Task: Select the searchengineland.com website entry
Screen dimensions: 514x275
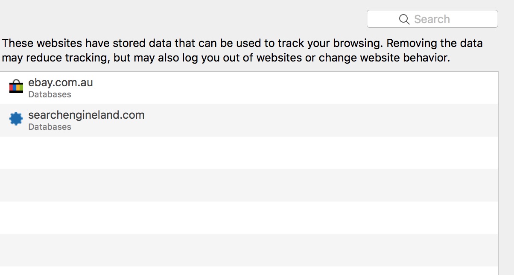Action: click(86, 115)
